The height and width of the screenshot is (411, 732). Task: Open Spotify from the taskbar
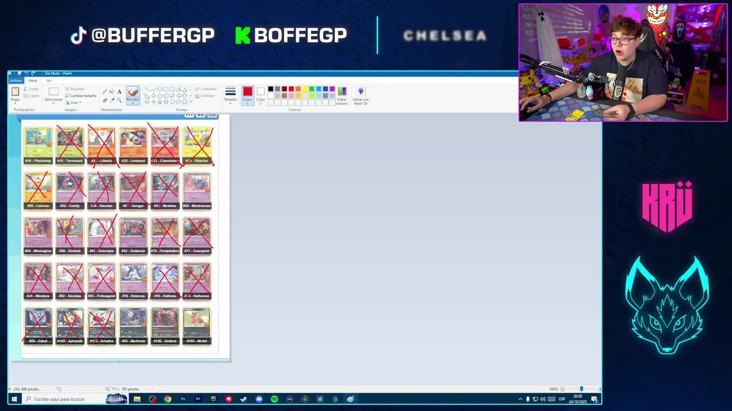point(274,399)
